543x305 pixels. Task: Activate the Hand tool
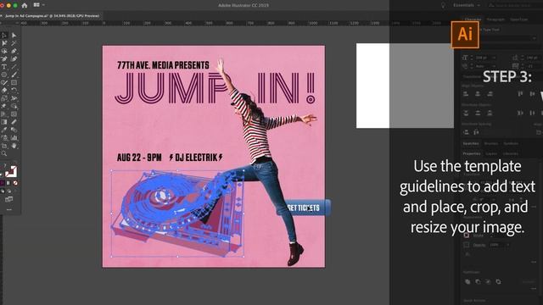click(14, 146)
